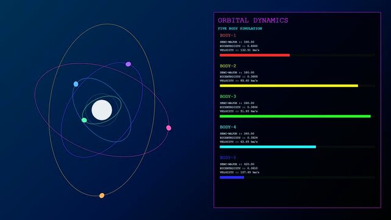Screen dimensions: 391x220
Task: Select the green body near the star
Action: [84, 120]
